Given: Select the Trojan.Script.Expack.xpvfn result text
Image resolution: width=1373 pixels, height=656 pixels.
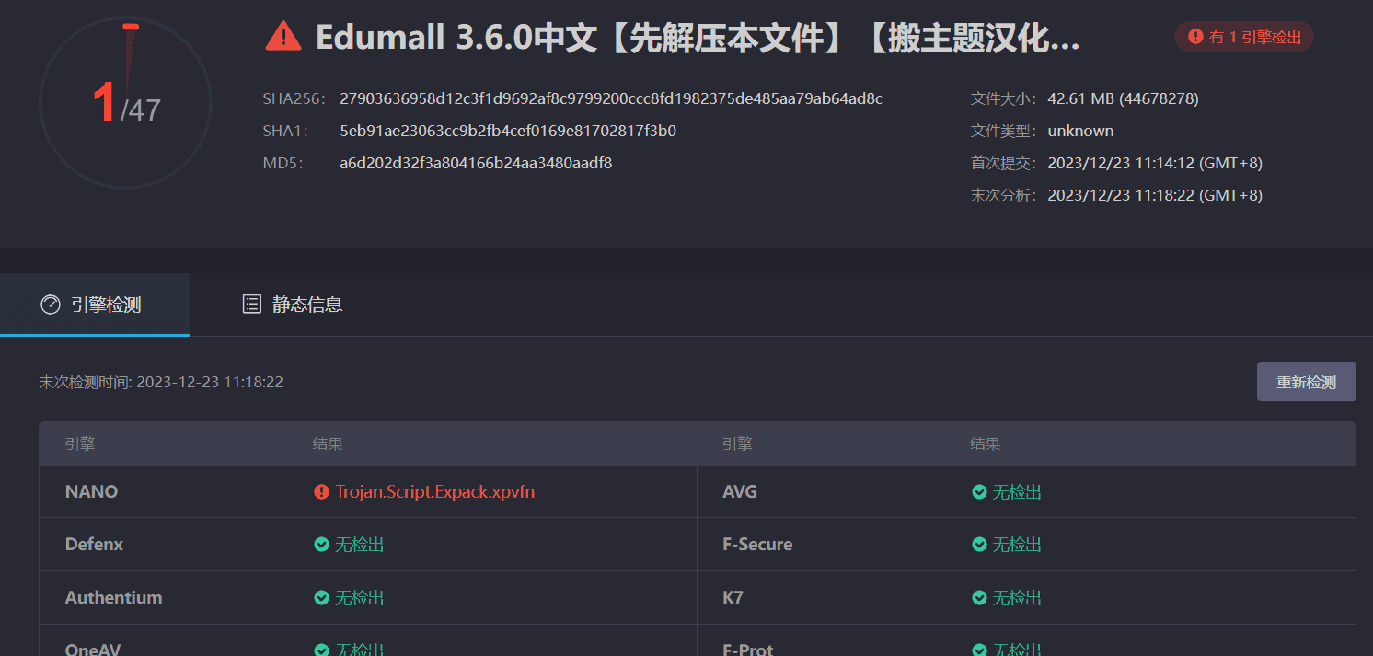Looking at the screenshot, I should click(435, 492).
